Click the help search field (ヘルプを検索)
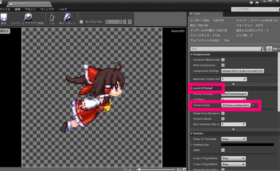The height and width of the screenshot is (171, 280). 255,9
